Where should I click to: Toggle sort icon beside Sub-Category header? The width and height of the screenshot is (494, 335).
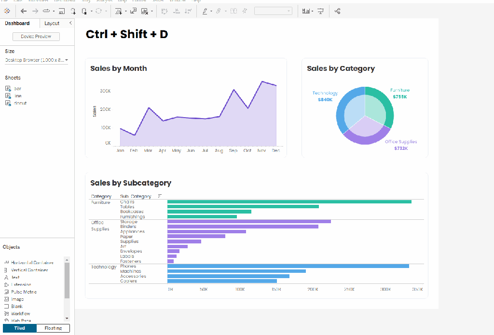click(160, 196)
